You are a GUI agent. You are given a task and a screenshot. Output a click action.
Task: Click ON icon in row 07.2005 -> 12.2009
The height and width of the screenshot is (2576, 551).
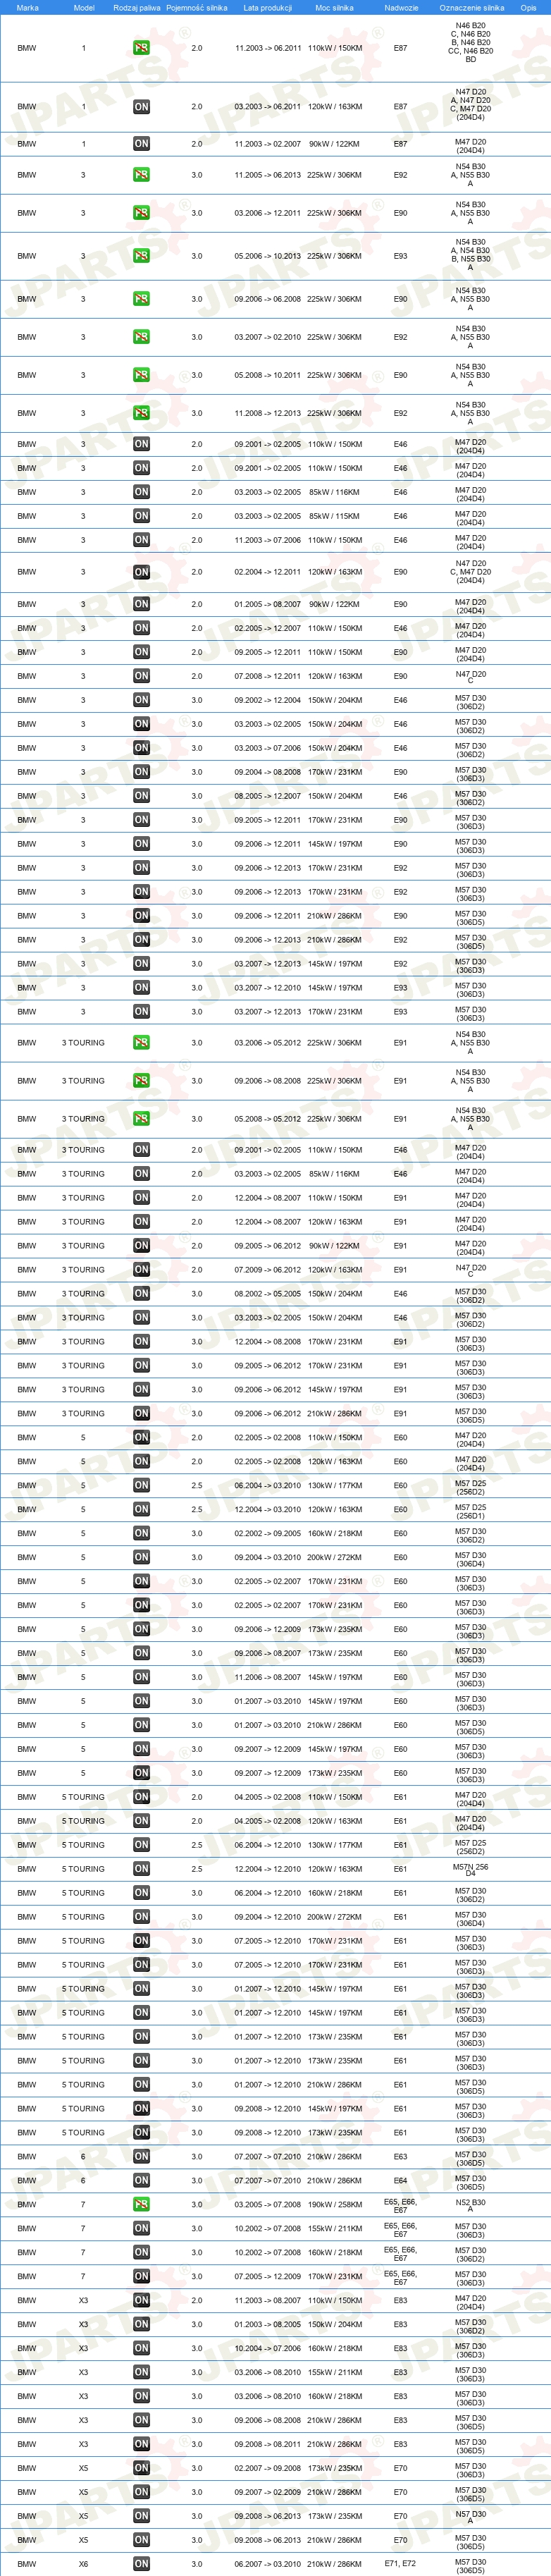pyautogui.click(x=141, y=2277)
